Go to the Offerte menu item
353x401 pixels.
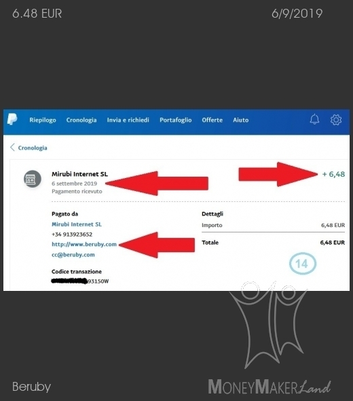pos(212,120)
